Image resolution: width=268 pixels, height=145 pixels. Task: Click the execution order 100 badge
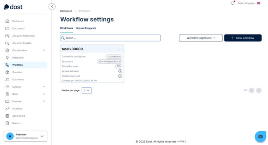pyautogui.click(x=119, y=67)
